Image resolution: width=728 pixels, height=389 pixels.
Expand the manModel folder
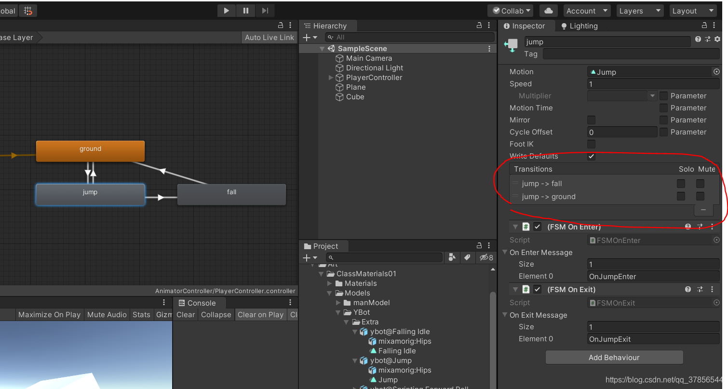click(x=338, y=303)
